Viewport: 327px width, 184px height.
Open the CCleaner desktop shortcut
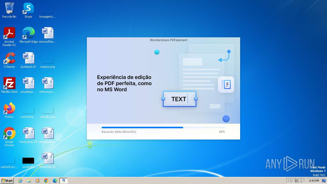9,60
